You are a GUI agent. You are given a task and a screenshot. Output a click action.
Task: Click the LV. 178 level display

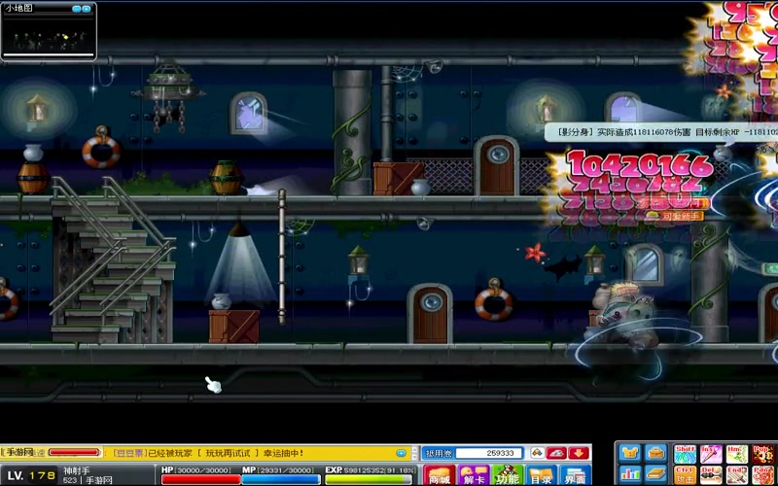[31, 476]
